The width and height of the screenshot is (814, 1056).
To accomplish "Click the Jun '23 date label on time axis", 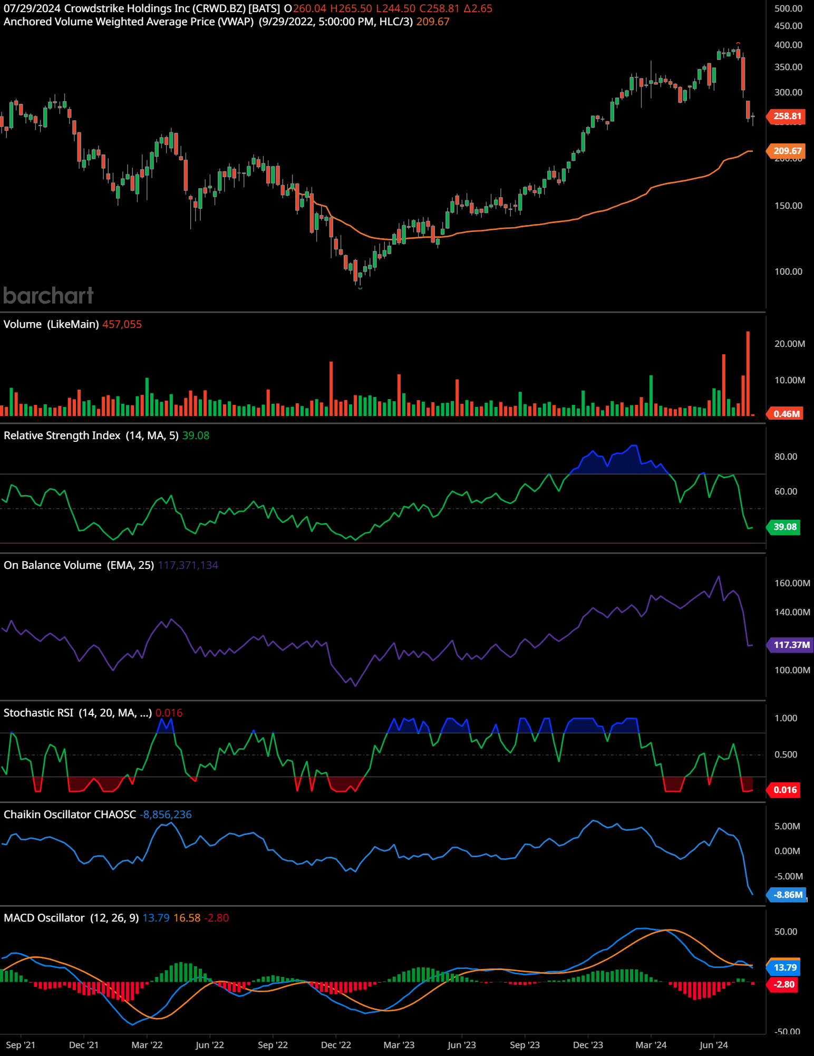I will pyautogui.click(x=461, y=1045).
